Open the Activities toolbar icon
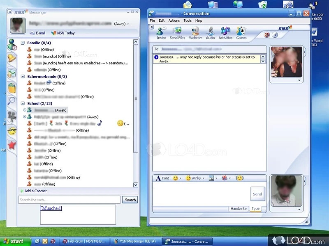This screenshot has height=246, width=329. (225, 32)
